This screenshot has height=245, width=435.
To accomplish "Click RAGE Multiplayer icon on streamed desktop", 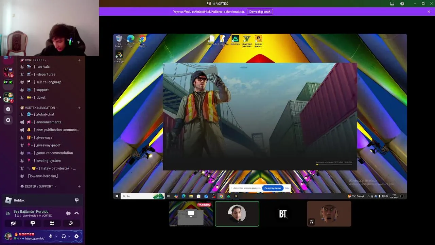I will [119, 57].
